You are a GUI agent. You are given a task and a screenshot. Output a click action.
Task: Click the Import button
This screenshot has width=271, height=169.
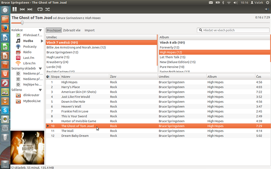pos(89,30)
